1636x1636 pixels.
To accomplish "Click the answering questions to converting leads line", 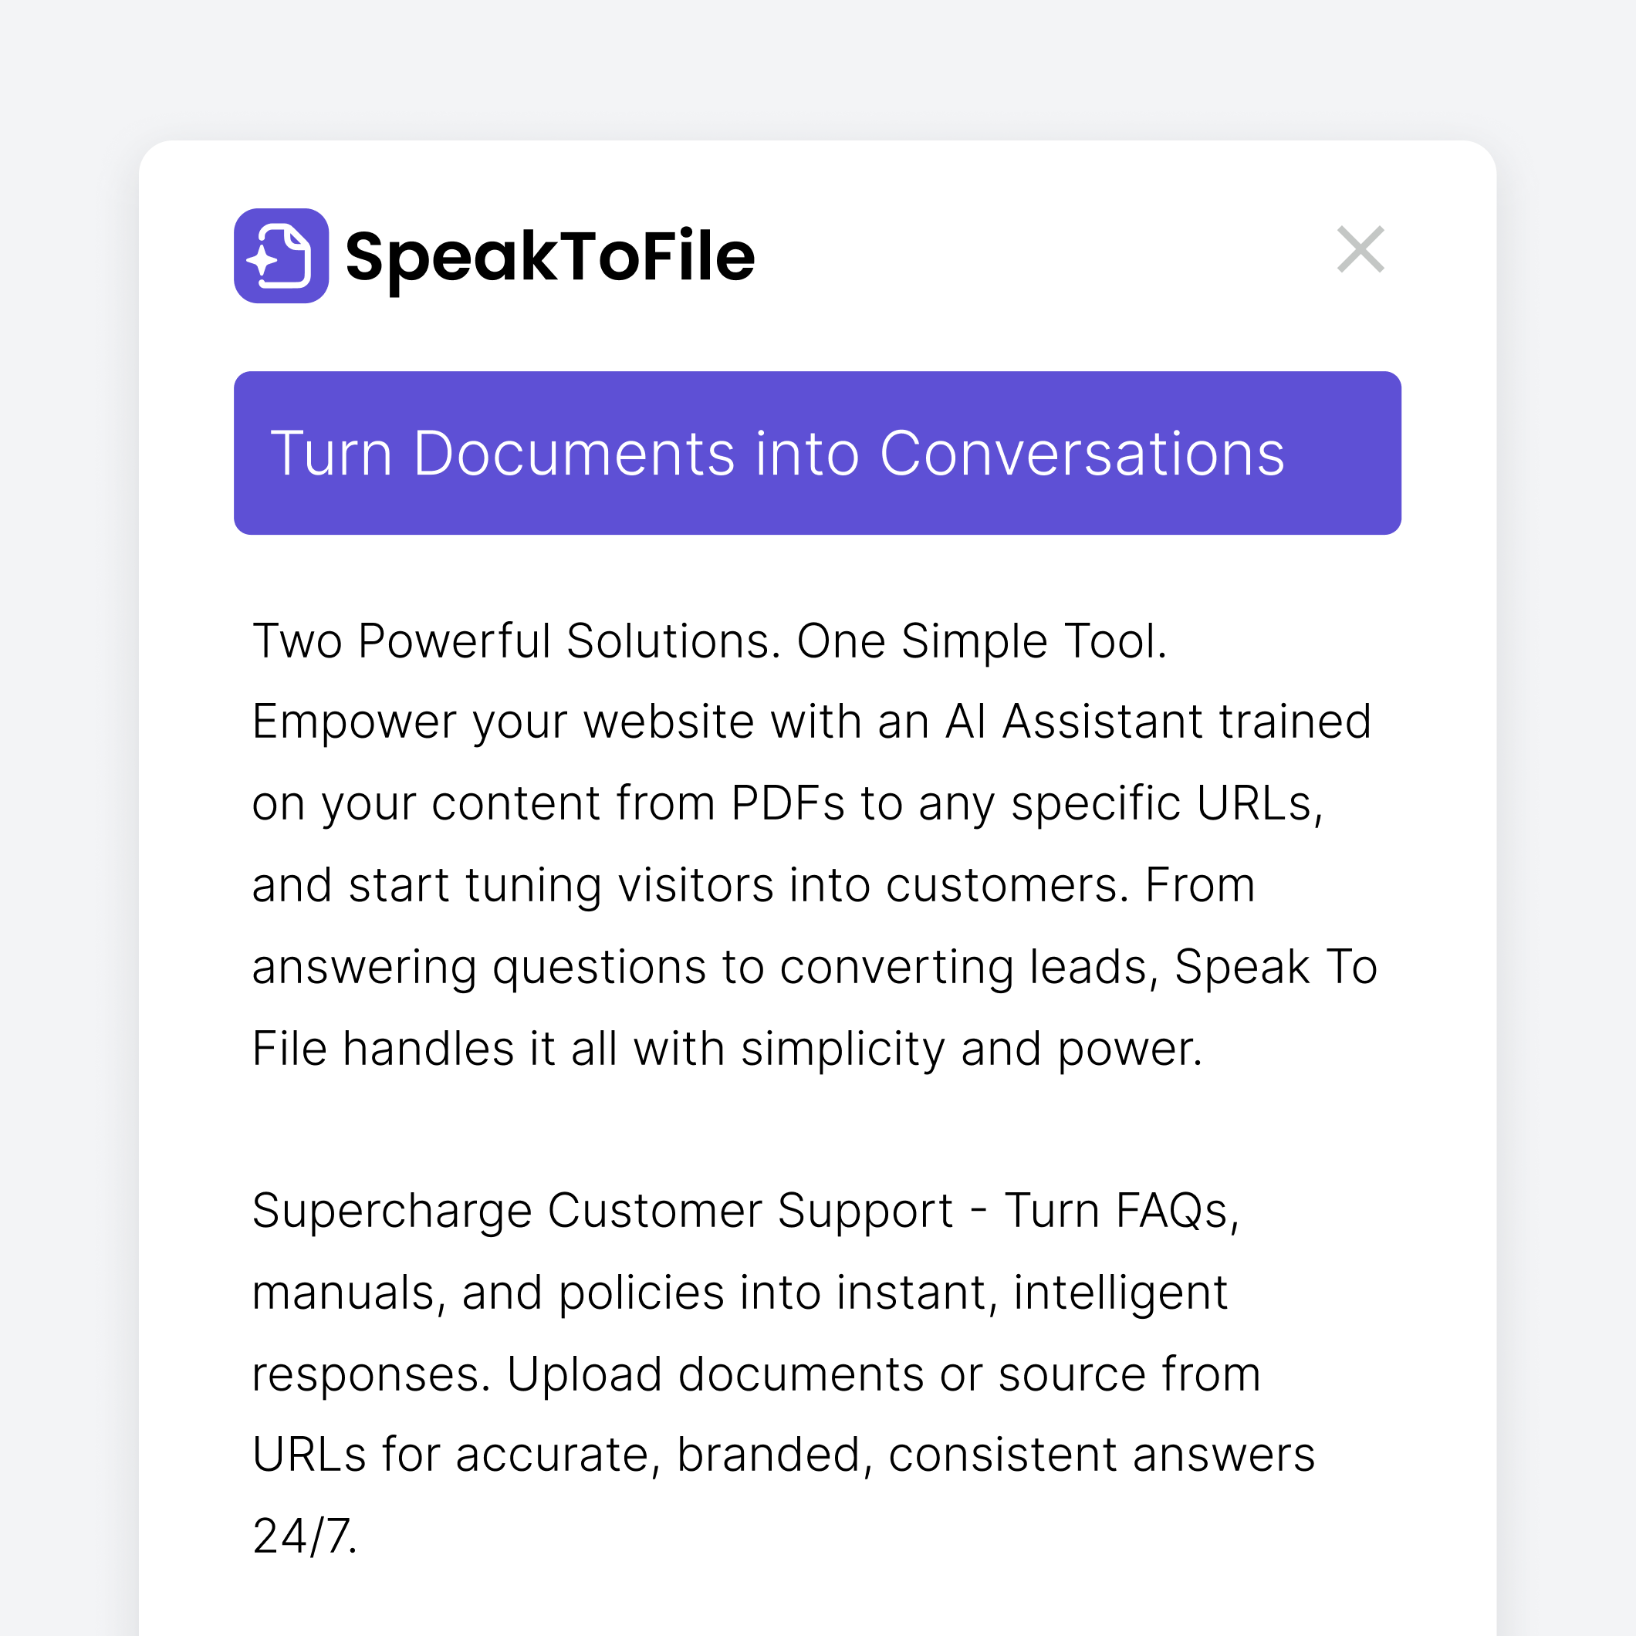I will point(815,967).
